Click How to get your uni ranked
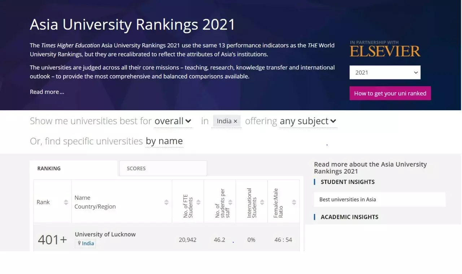Image resolution: width=462 pixels, height=274 pixels. [390, 93]
